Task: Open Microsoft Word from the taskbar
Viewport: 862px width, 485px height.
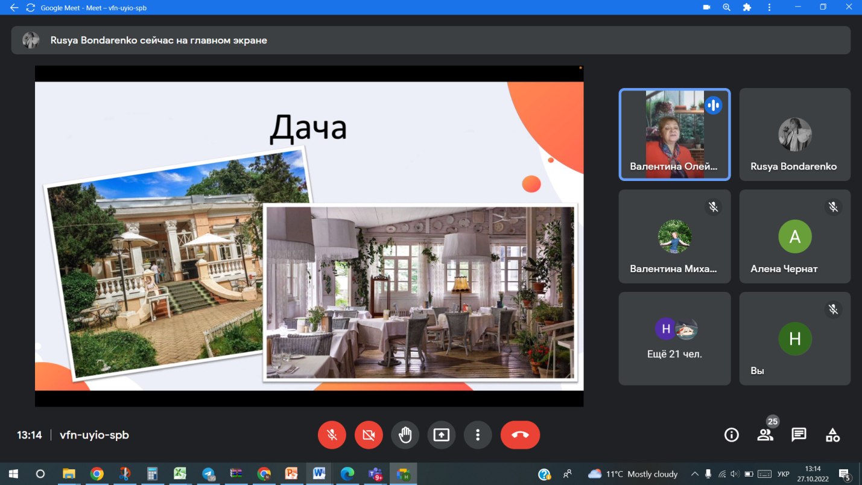Action: pyautogui.click(x=319, y=474)
